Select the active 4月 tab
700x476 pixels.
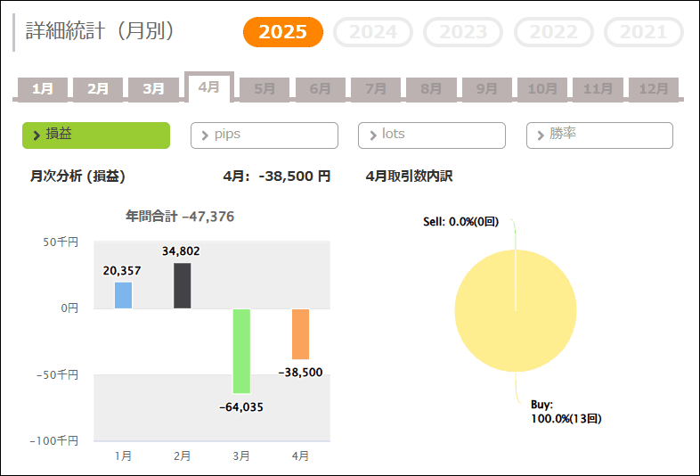point(209,87)
